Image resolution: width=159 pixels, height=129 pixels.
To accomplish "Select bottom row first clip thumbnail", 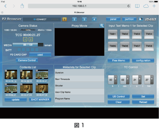I will (11, 88).
